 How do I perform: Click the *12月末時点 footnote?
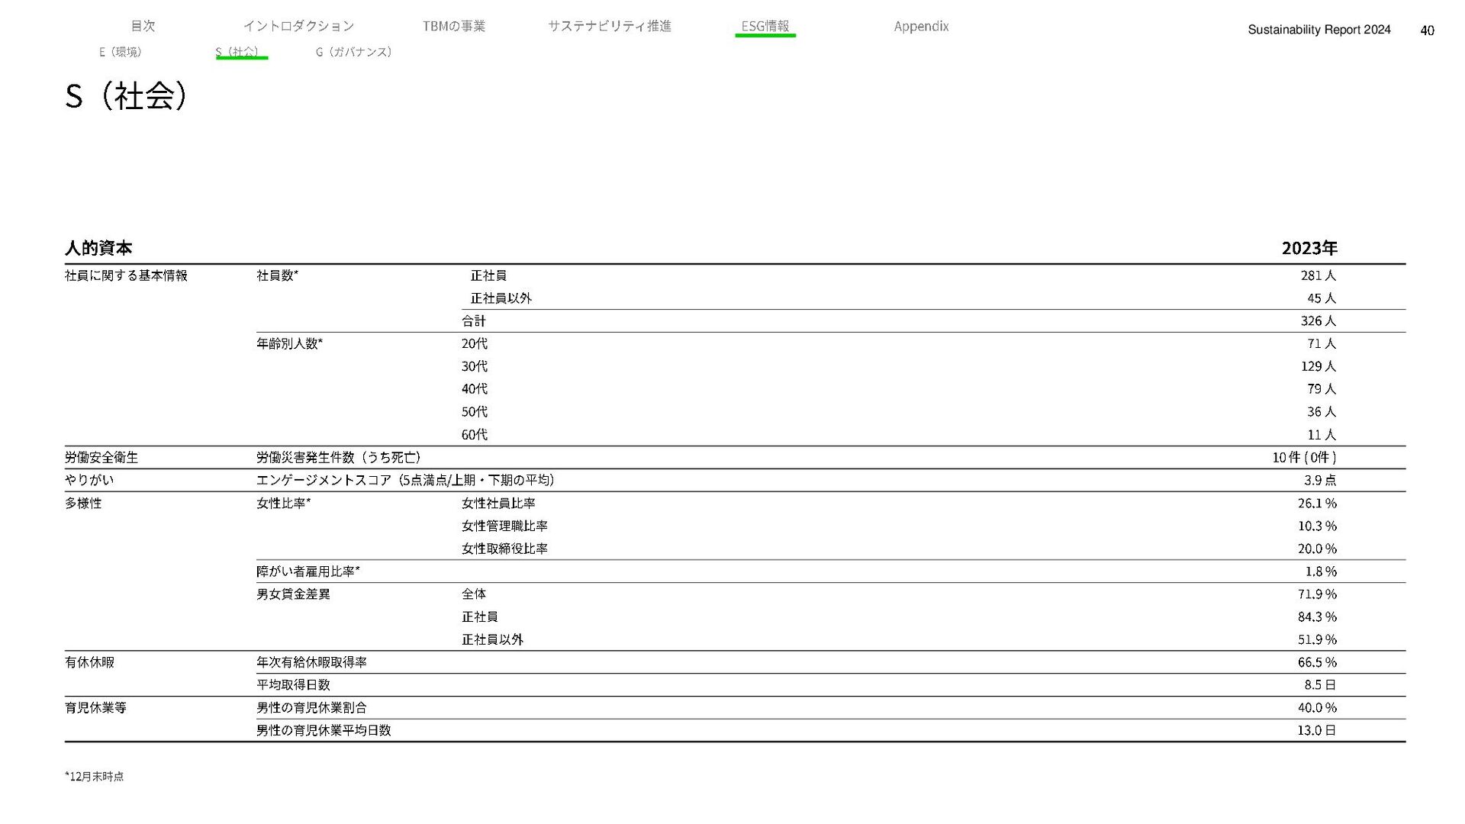(95, 777)
